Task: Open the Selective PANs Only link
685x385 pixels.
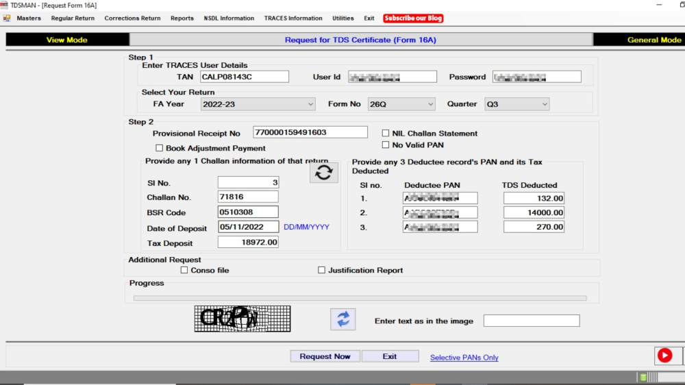Action: (464, 358)
